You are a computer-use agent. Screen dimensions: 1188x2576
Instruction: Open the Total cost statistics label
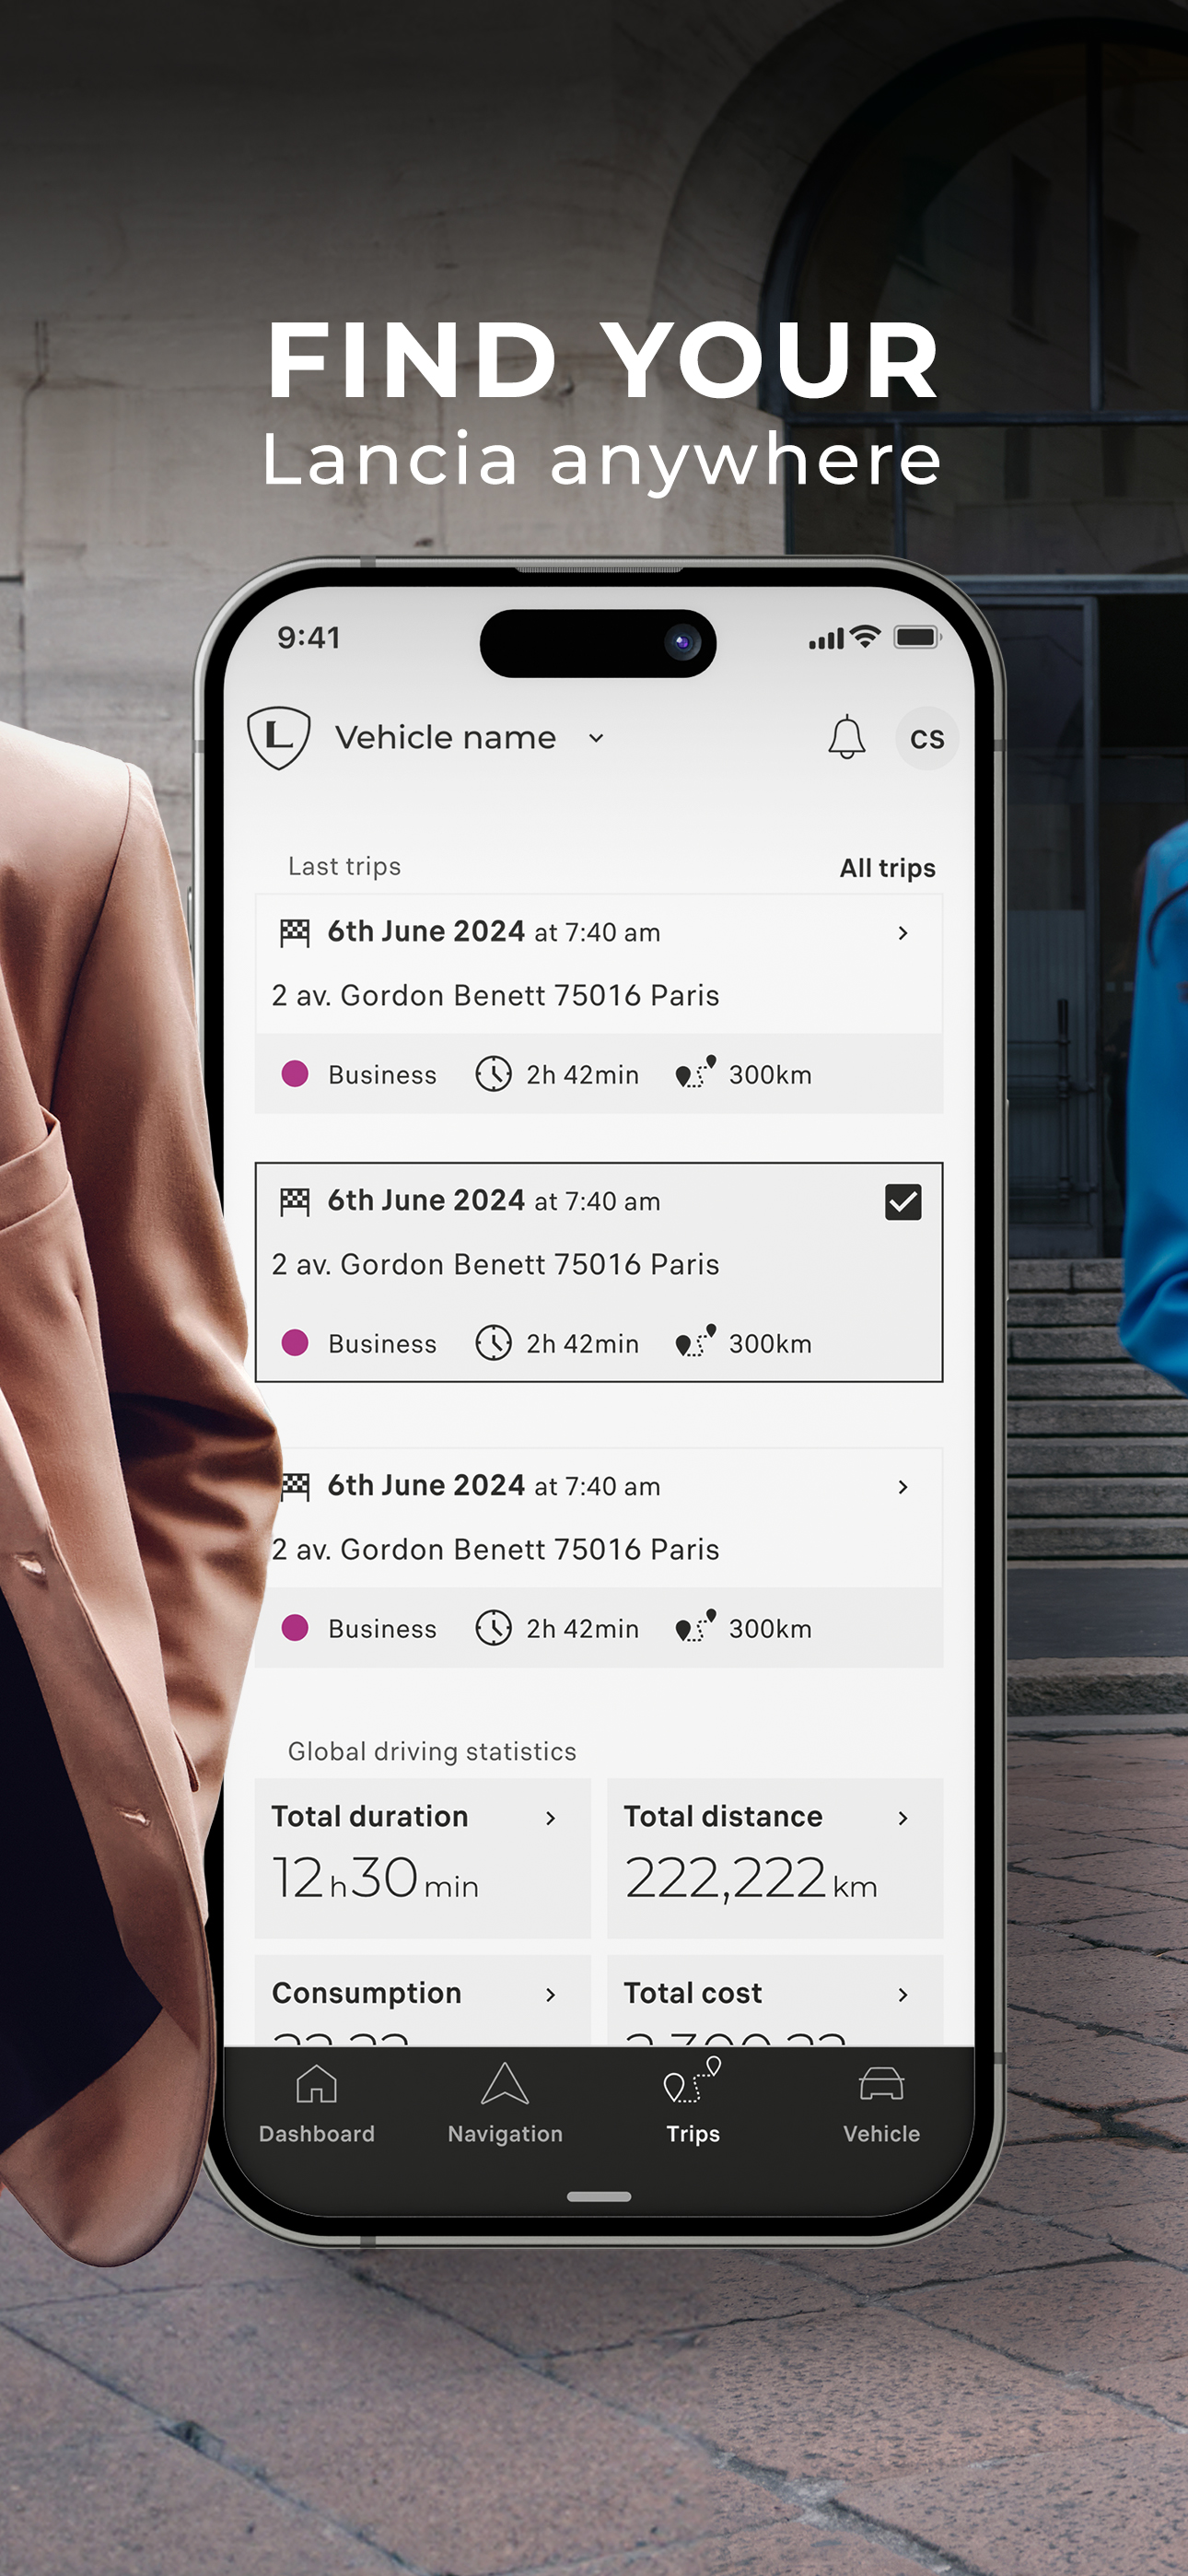click(x=693, y=1994)
